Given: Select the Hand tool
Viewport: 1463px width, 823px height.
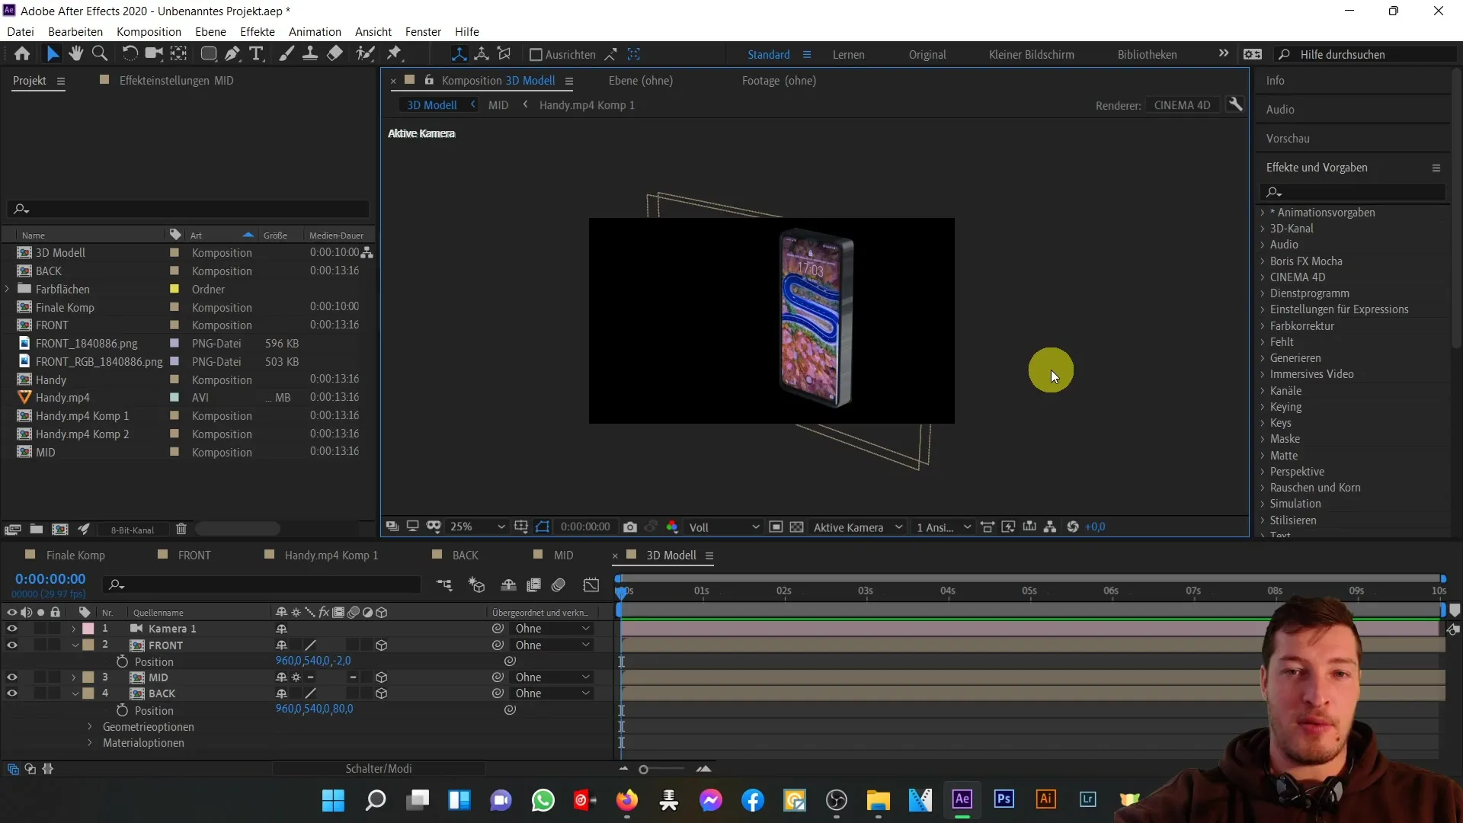Looking at the screenshot, I should [75, 54].
